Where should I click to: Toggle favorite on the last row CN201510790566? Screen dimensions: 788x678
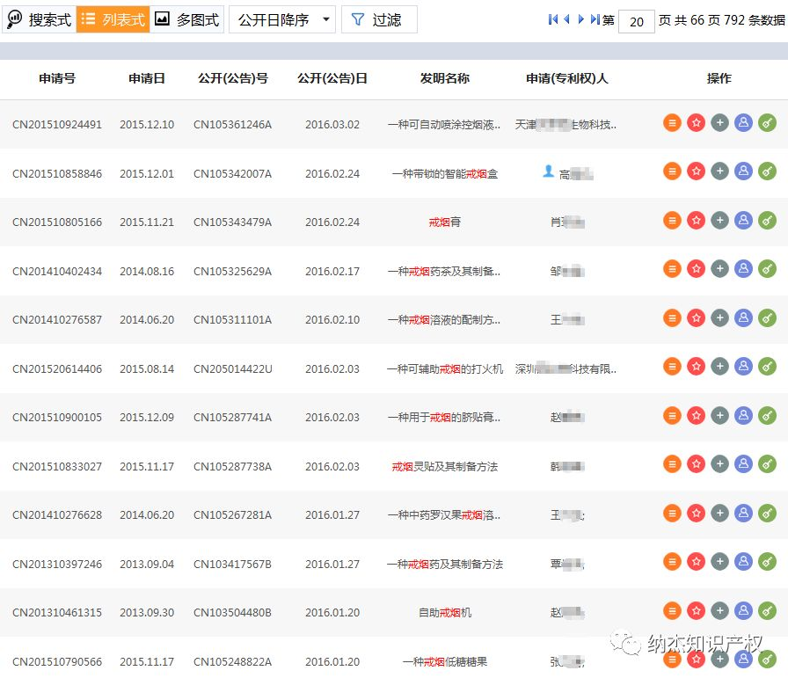[696, 661]
